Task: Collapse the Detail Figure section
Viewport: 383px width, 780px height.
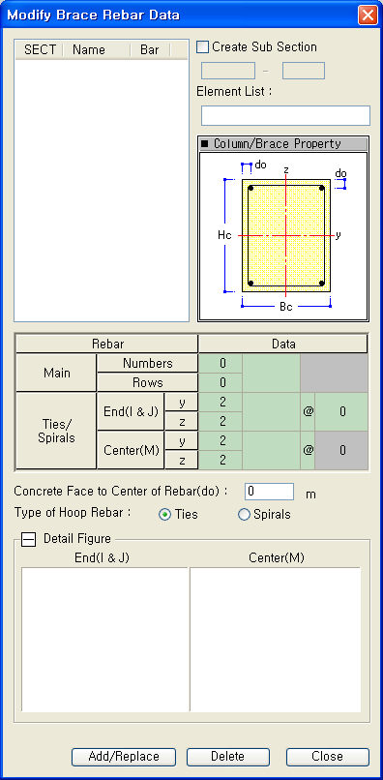Action: 29,539
